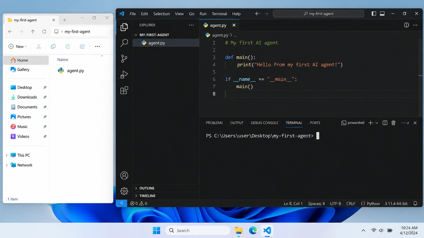
Task: Switch to the PROBLEMS panel tab
Action: click(x=214, y=123)
